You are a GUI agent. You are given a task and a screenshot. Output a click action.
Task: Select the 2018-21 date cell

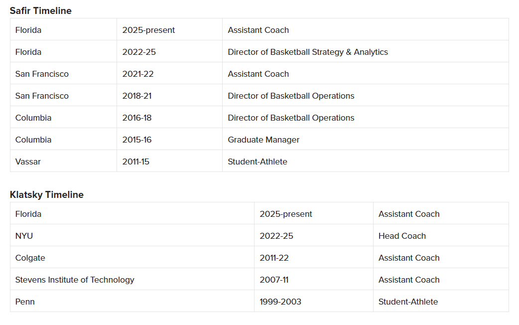point(137,96)
